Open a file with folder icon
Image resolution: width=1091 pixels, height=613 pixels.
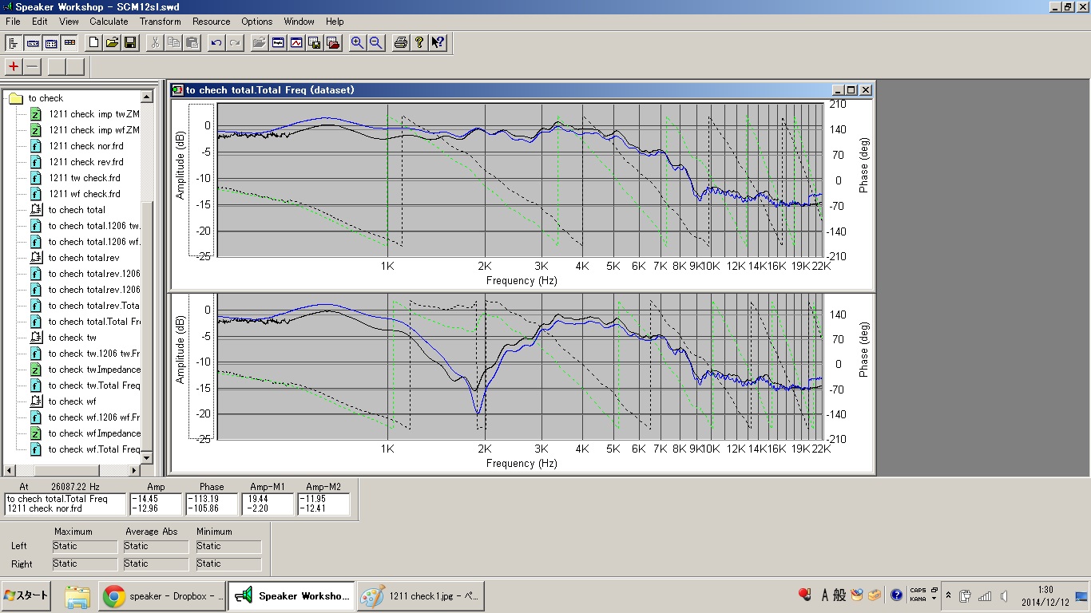pos(112,43)
